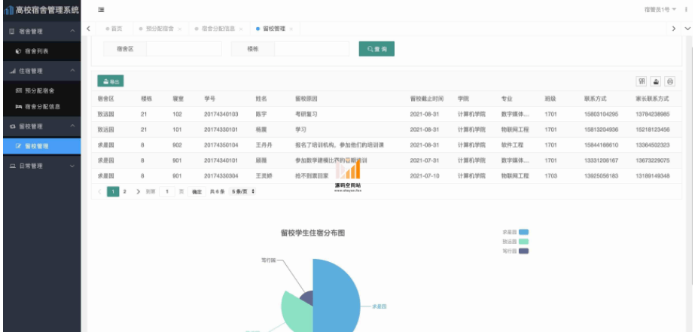Click the green 导出 export button
The height and width of the screenshot is (332, 698).
pyautogui.click(x=111, y=81)
